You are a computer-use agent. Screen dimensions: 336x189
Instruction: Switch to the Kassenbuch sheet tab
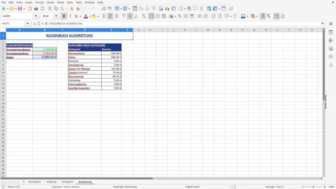pyautogui.click(x=34, y=182)
